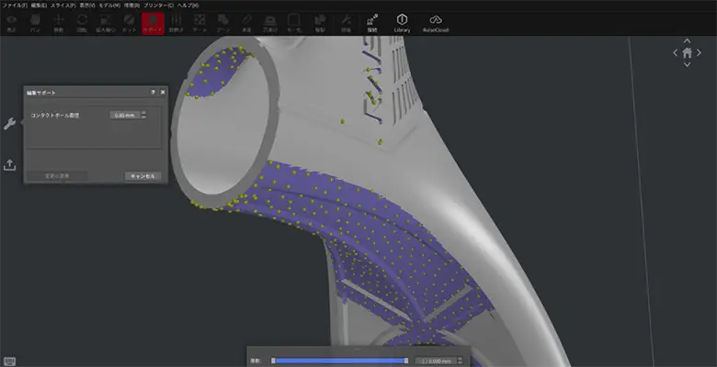717x367 pixels.
Task: Increase contact pole height with up stepper
Action: point(143,112)
